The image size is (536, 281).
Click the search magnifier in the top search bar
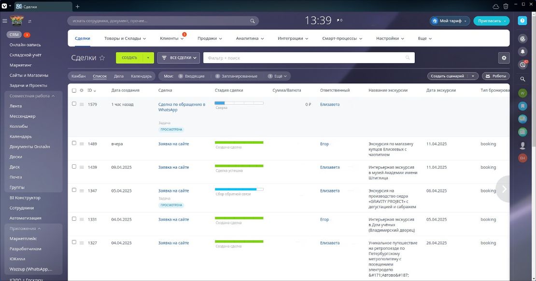252,21
